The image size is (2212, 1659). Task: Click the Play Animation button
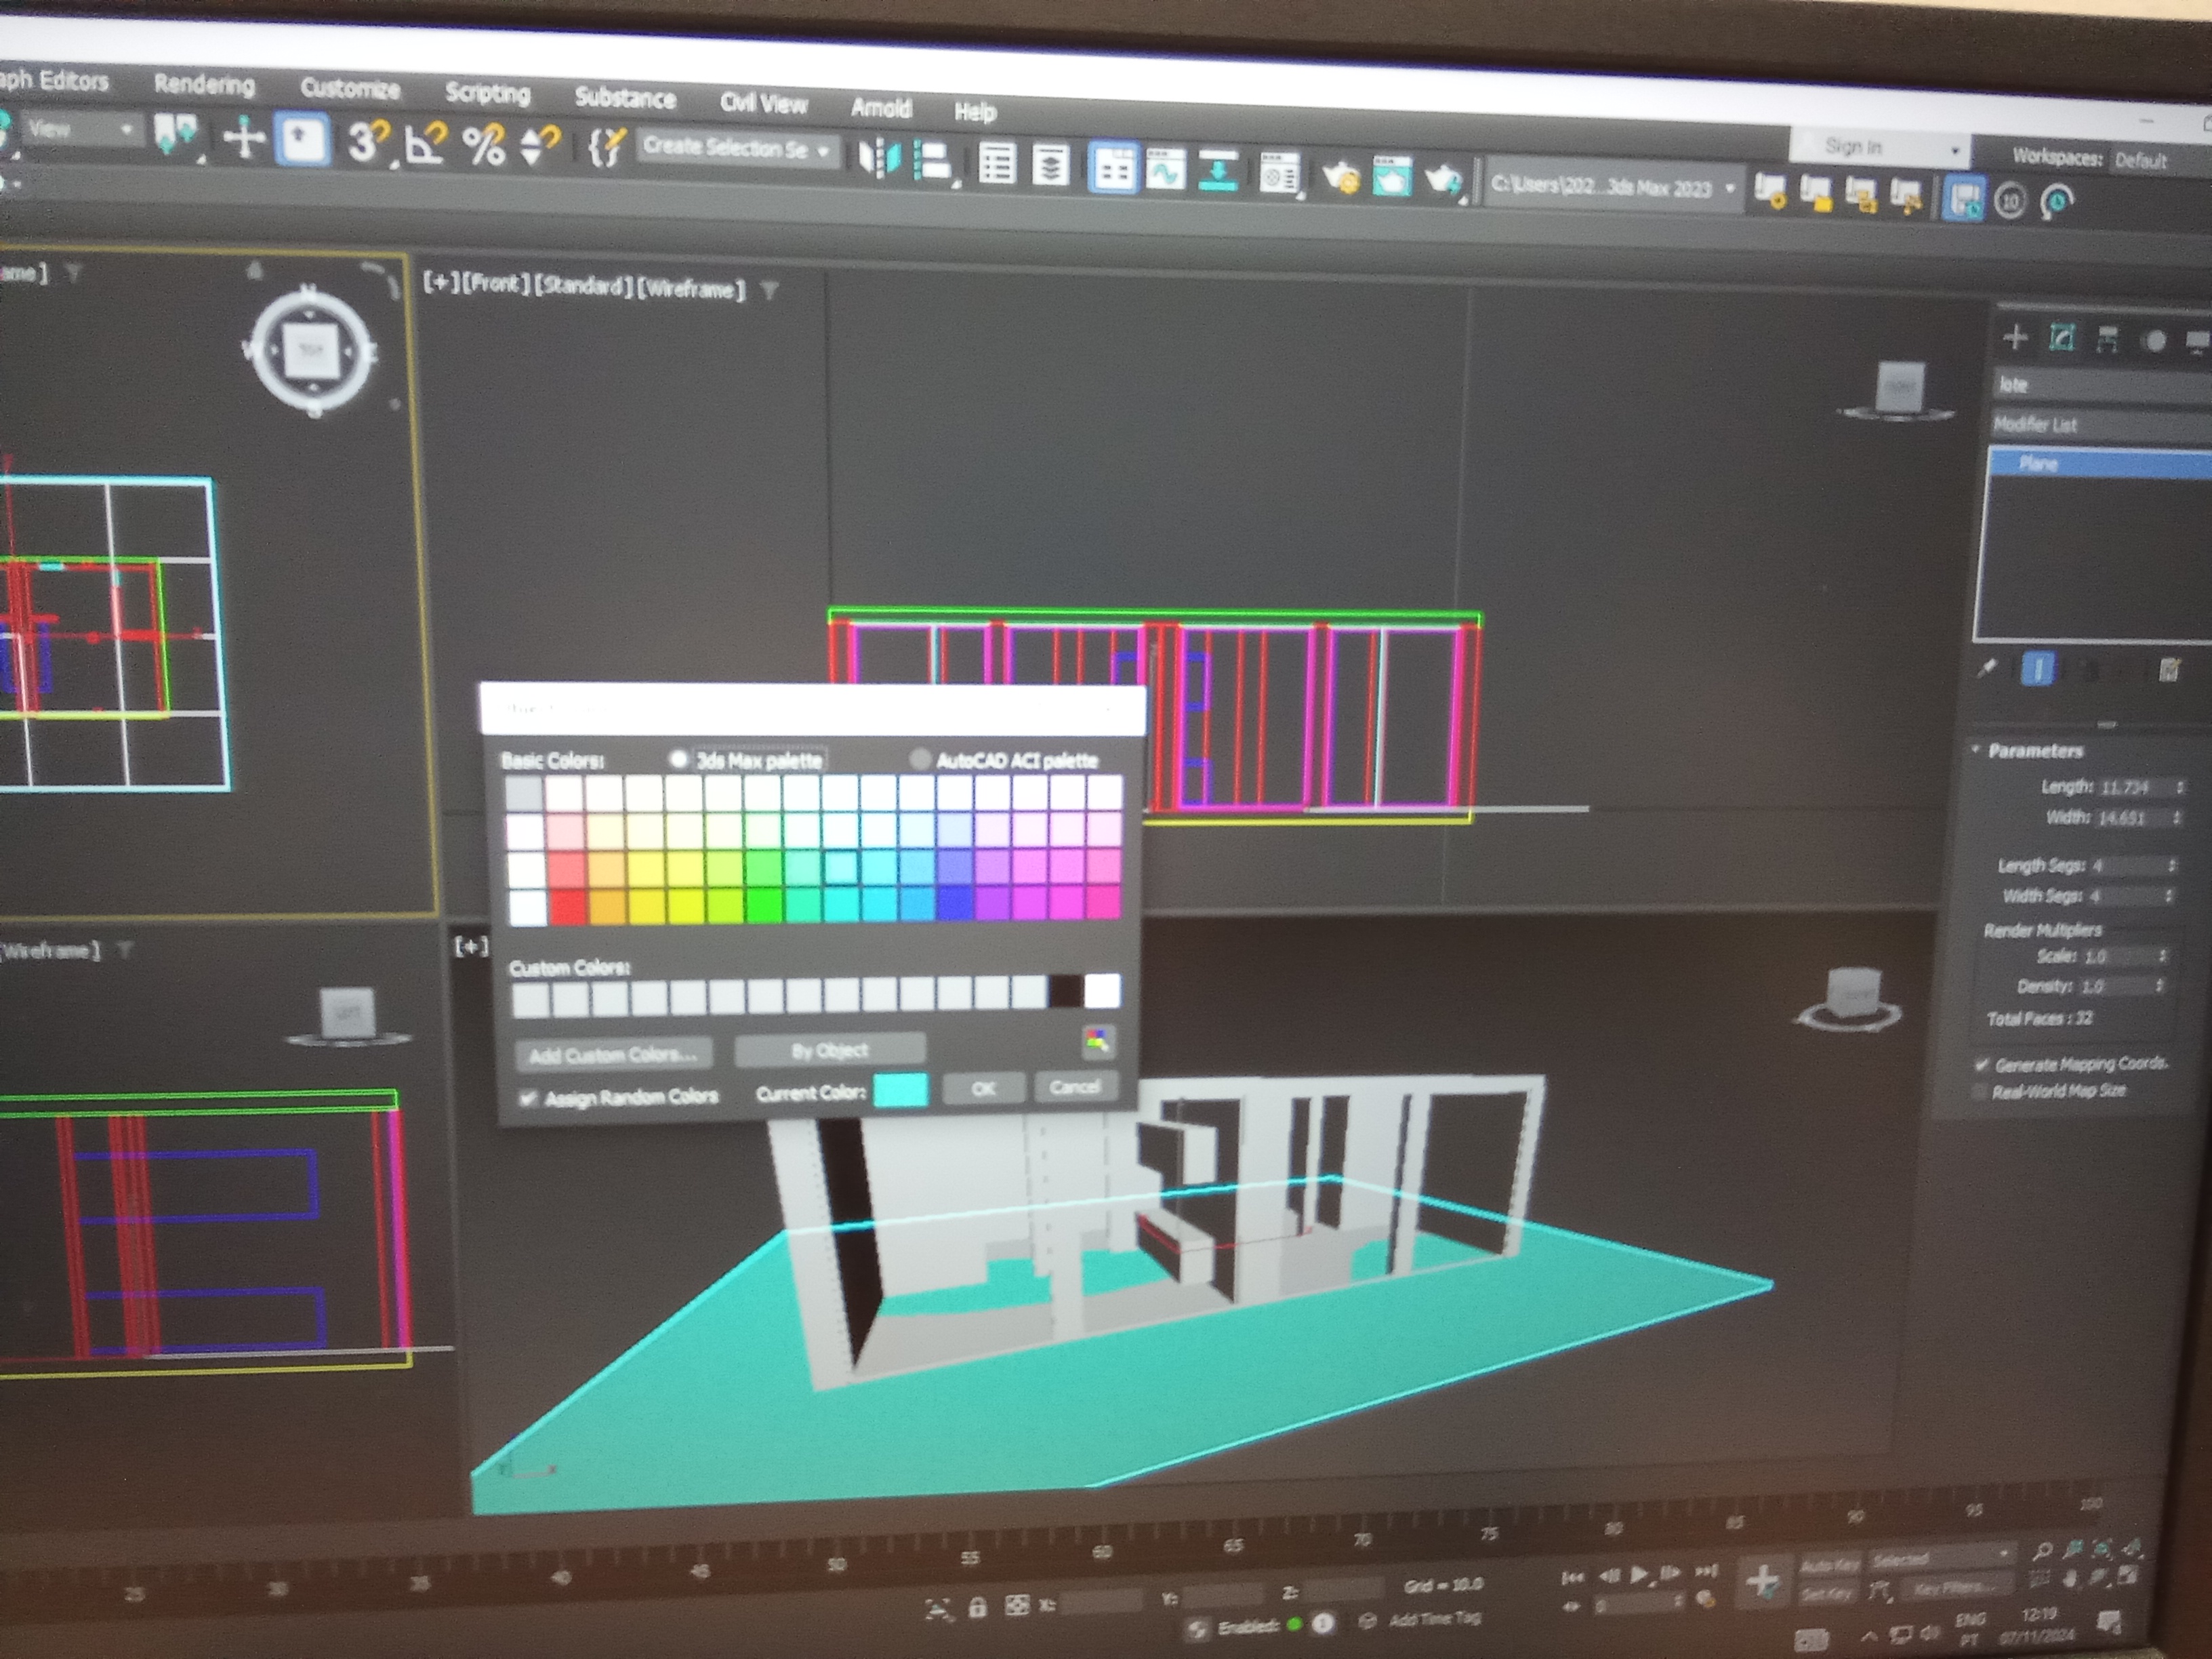pos(1639,1573)
